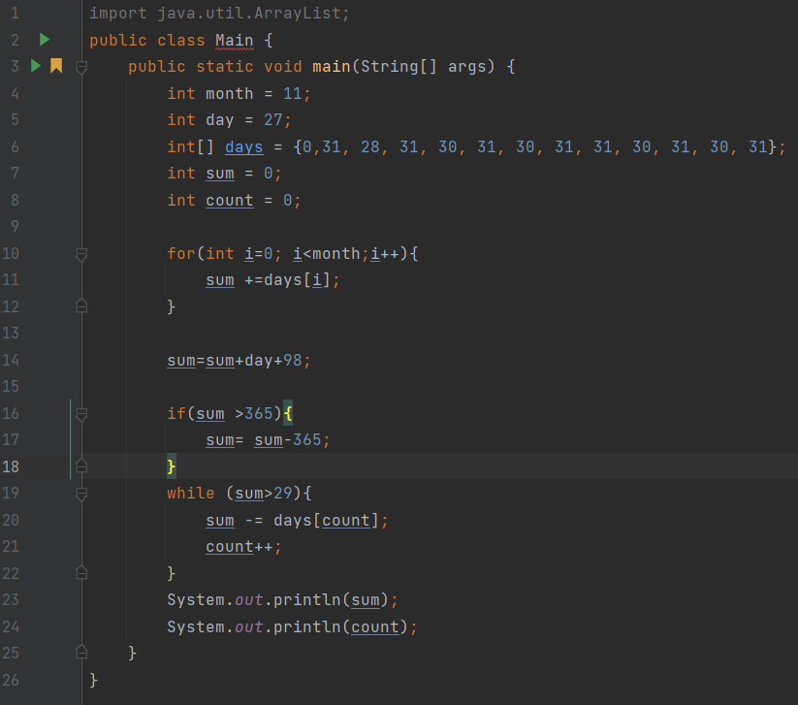Click the 'if' keyword on line 16
Screen dimensions: 798x705
176,413
